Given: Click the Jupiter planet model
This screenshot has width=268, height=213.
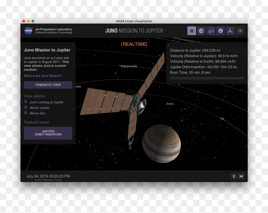Looking at the screenshot, I should [x=161, y=144].
